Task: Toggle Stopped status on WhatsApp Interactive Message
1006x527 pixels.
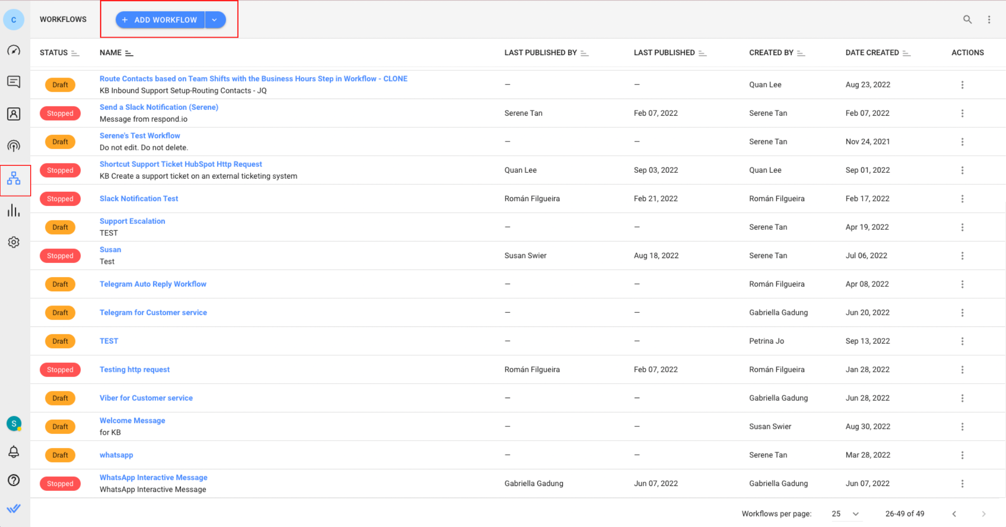Action: [x=60, y=483]
